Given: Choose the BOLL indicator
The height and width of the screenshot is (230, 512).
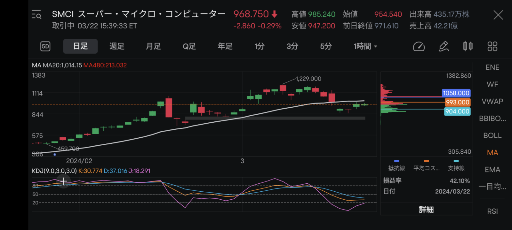Looking at the screenshot, I should click(492, 135).
